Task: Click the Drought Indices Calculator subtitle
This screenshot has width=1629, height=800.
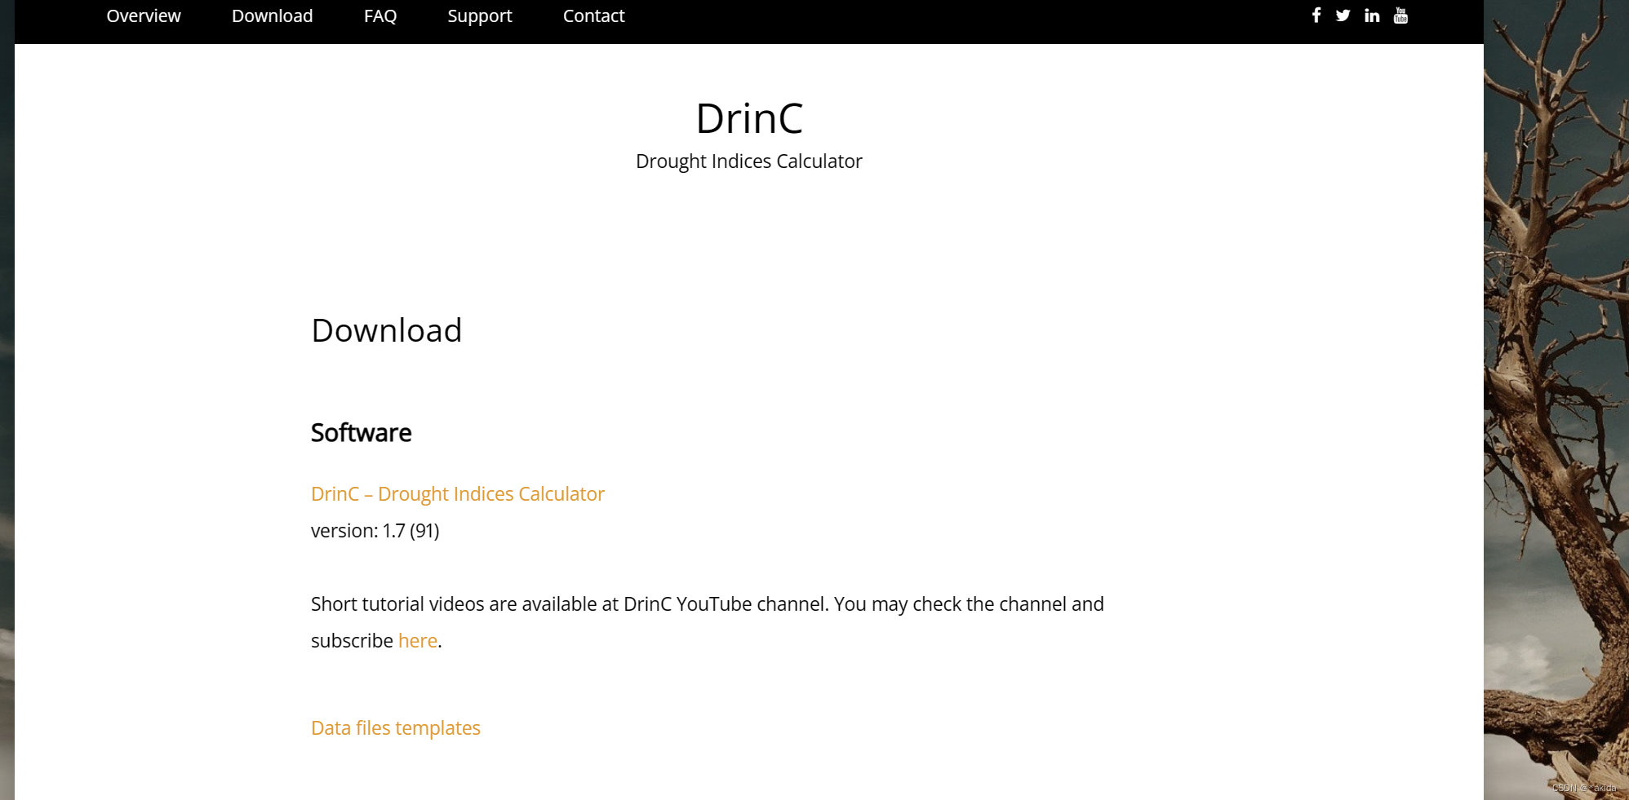Action: (749, 161)
